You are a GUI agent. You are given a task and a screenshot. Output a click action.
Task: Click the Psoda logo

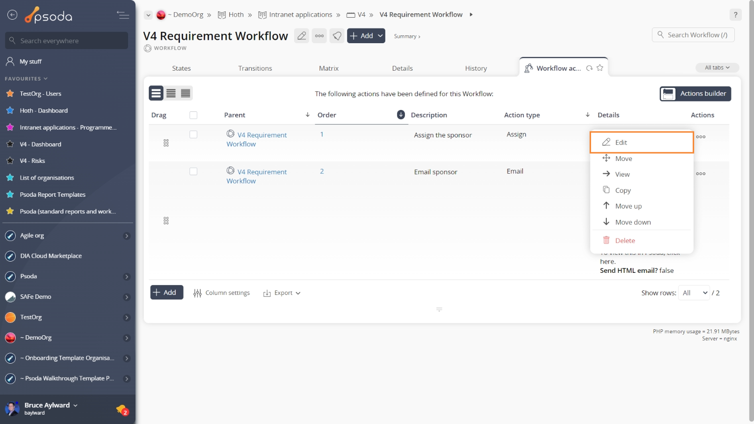click(49, 16)
